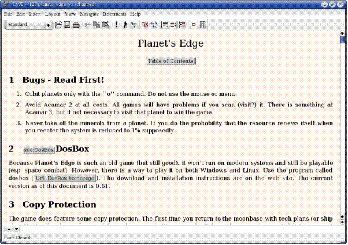Click the sec:DosBox label inset
This screenshot has height=245, width=348.
pyautogui.click(x=39, y=150)
